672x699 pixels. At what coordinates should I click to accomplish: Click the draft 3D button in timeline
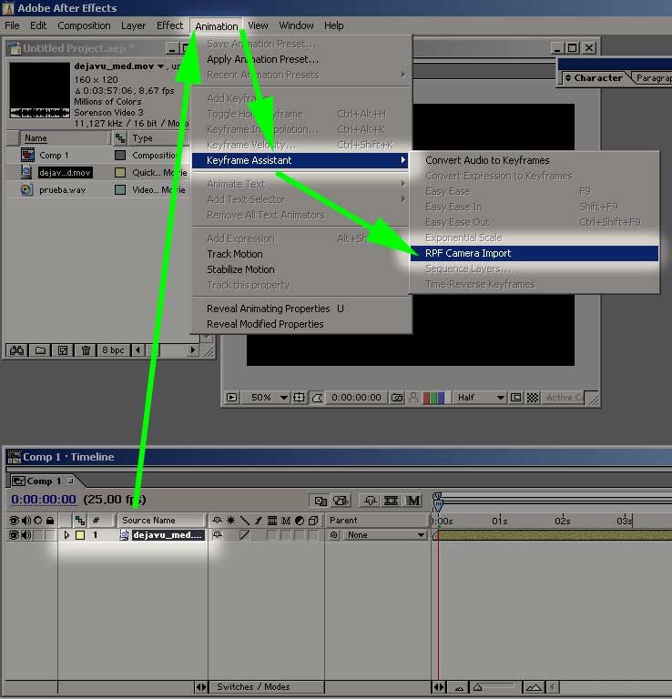tap(340, 501)
